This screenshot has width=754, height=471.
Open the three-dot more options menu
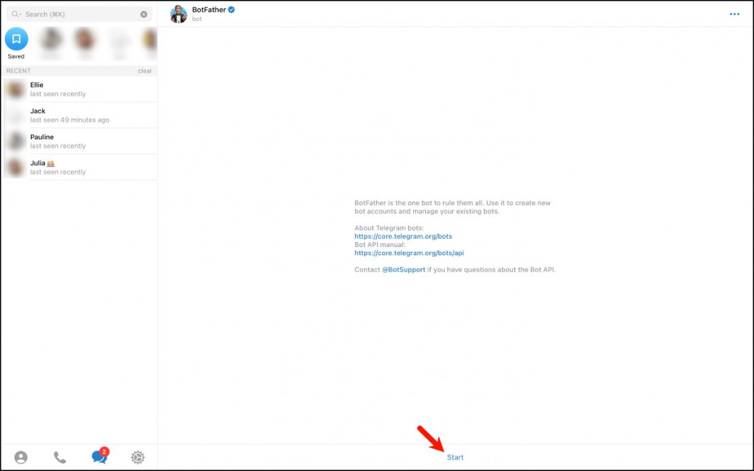point(734,14)
